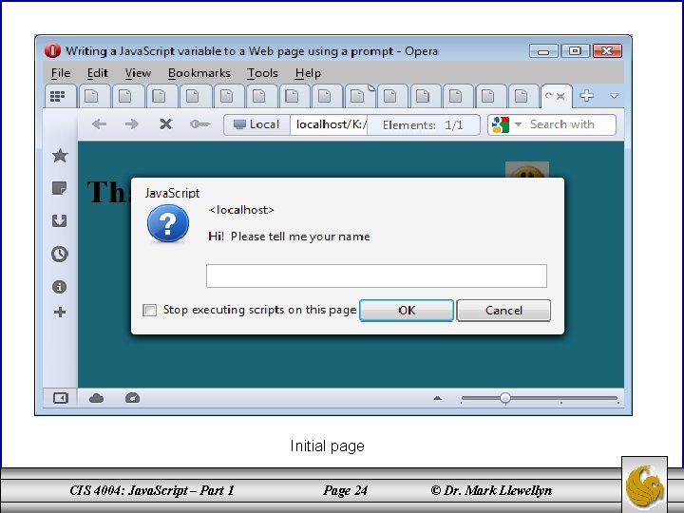Click the Opera logo in the title bar
The image size is (684, 513).
pyautogui.click(x=52, y=50)
